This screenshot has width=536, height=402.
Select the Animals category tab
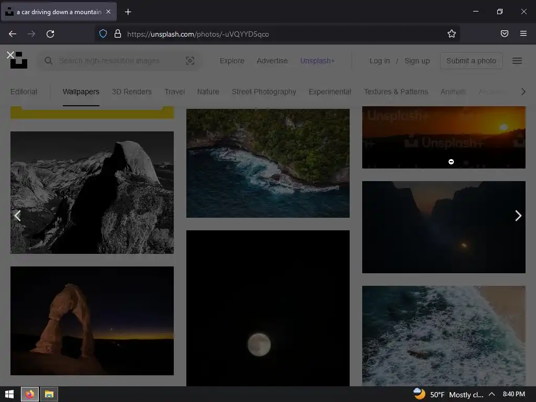(453, 92)
